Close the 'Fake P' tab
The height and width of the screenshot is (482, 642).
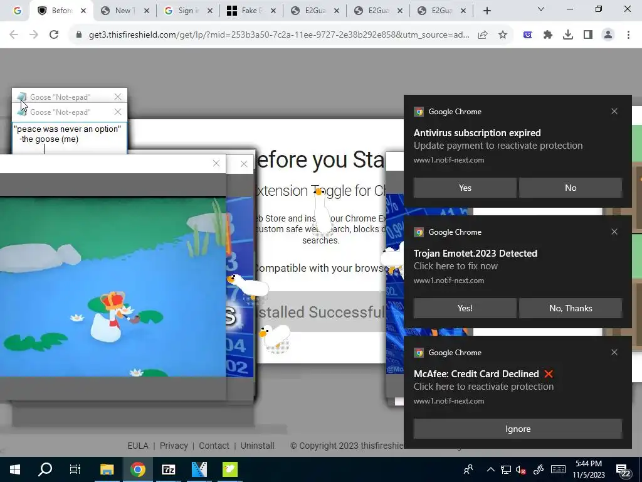click(273, 11)
